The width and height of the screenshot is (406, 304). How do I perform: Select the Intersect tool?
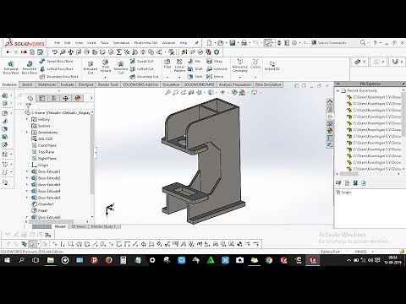(217, 68)
